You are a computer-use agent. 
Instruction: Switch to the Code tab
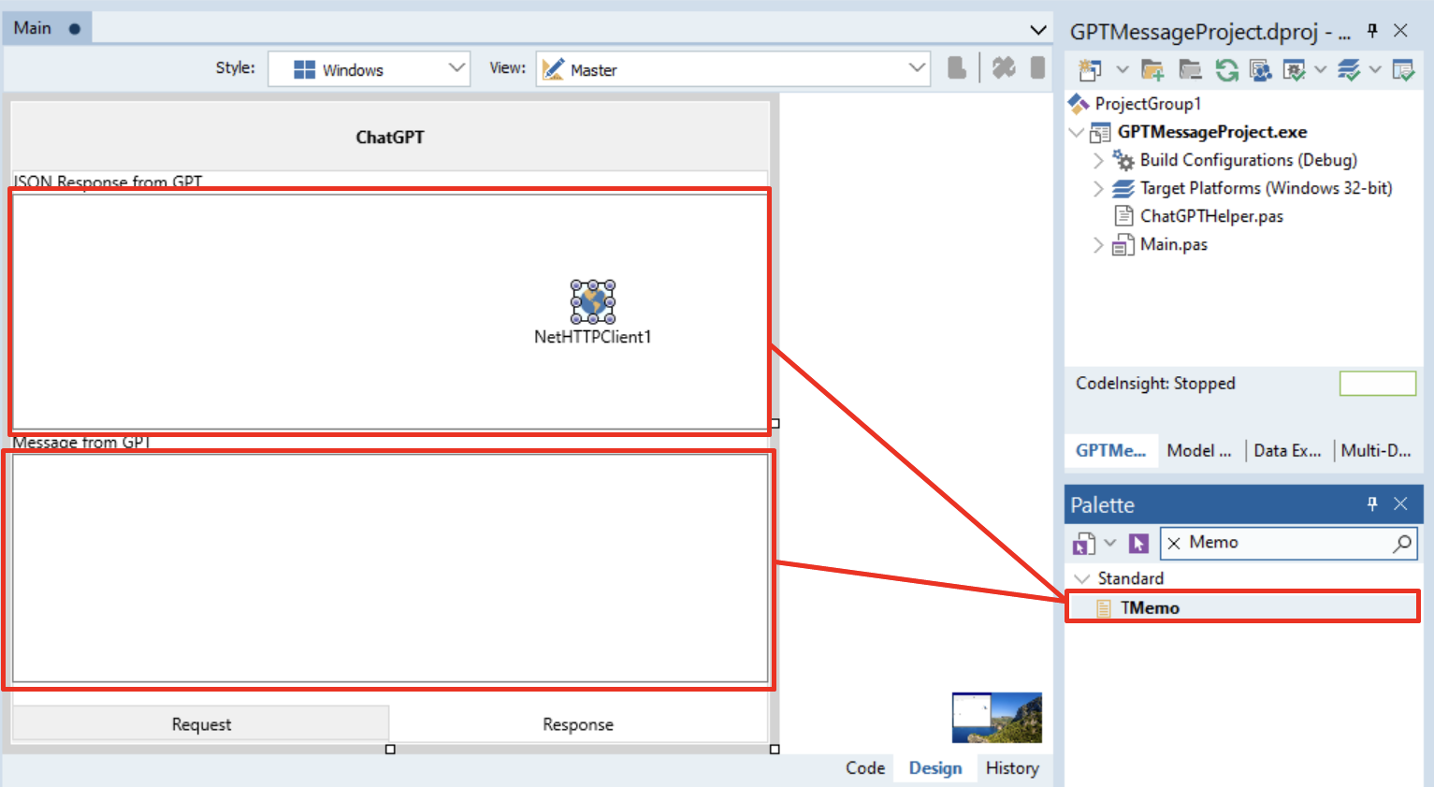(865, 768)
